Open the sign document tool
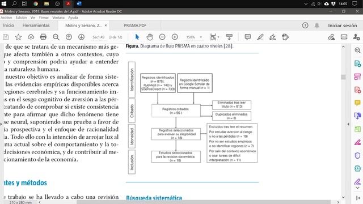The image size is (363, 204). (x=273, y=37)
